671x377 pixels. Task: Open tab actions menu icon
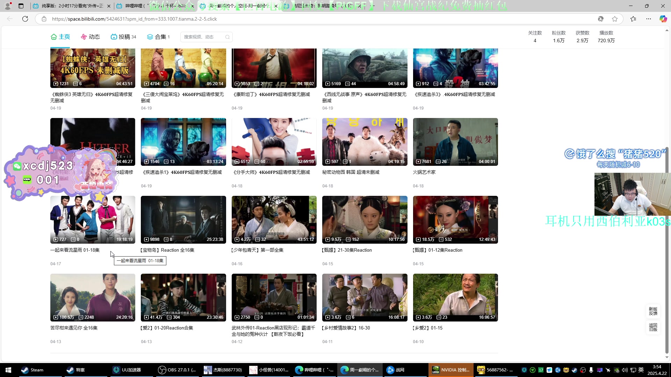(21, 6)
